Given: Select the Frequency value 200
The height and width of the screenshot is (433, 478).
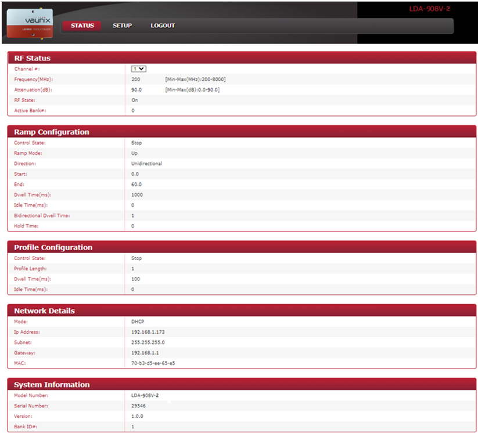Looking at the screenshot, I should [136, 79].
